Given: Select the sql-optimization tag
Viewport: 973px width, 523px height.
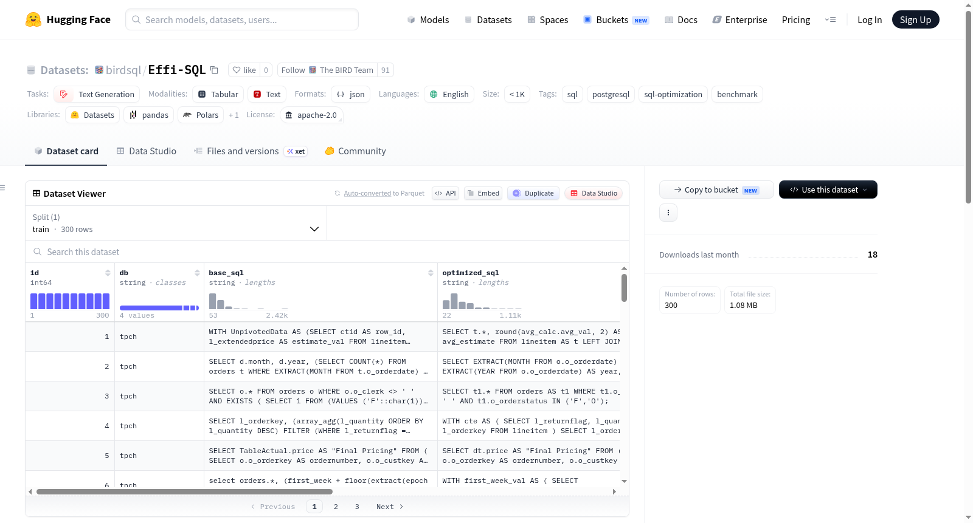Looking at the screenshot, I should point(673,94).
